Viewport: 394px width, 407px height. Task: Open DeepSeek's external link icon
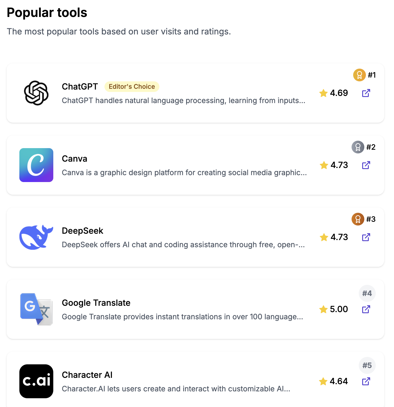pos(366,237)
